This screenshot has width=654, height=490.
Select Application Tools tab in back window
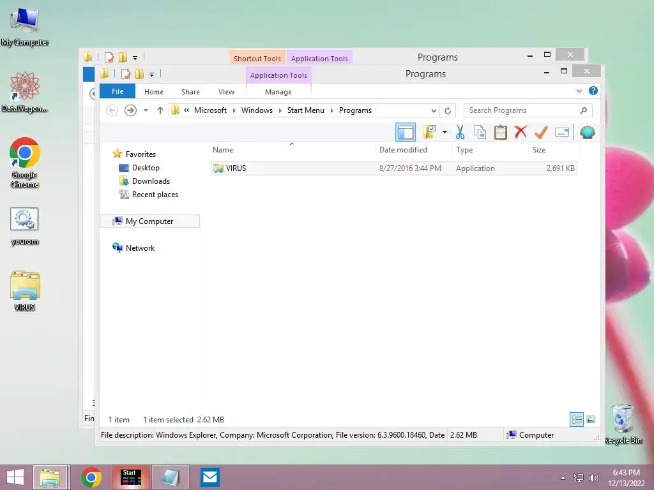(319, 58)
